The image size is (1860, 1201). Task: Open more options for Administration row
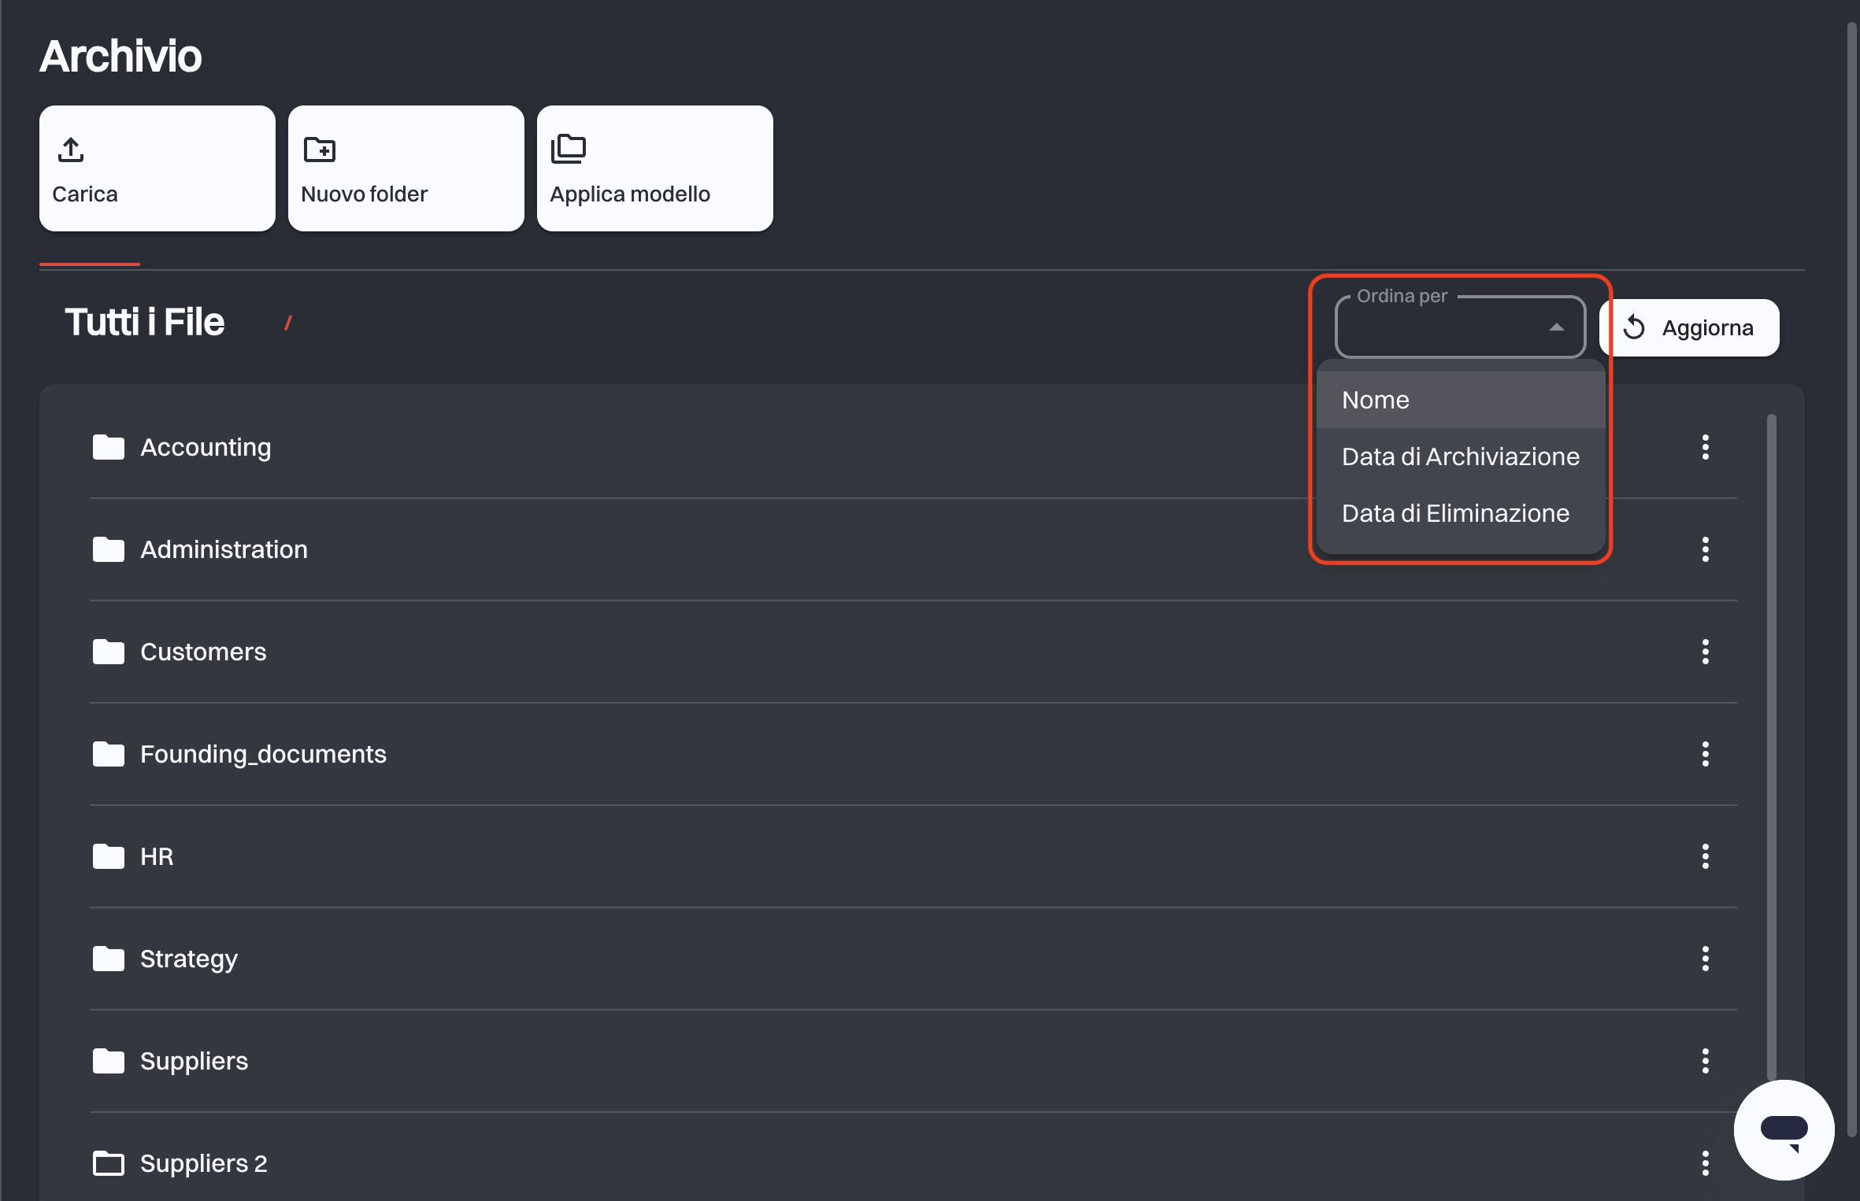[x=1706, y=549]
